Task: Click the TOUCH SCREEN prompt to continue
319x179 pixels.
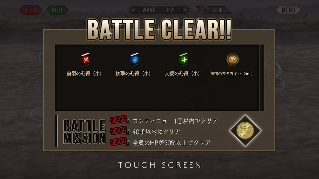Action: coord(160,165)
